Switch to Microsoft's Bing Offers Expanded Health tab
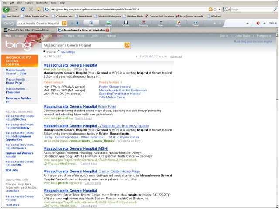279x209 pixels. tap(29, 30)
